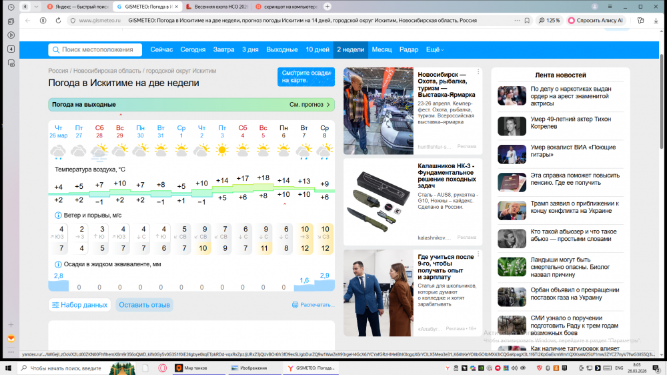667x375 pixels.
Task: Select the Радар menu item
Action: pyautogui.click(x=409, y=50)
